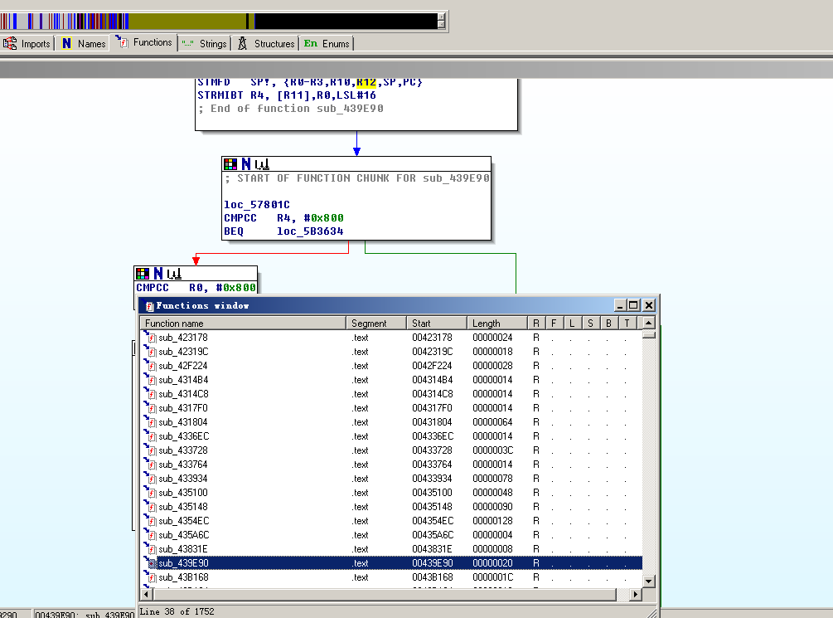
Task: Open the Imports tab
Action: pyautogui.click(x=27, y=43)
